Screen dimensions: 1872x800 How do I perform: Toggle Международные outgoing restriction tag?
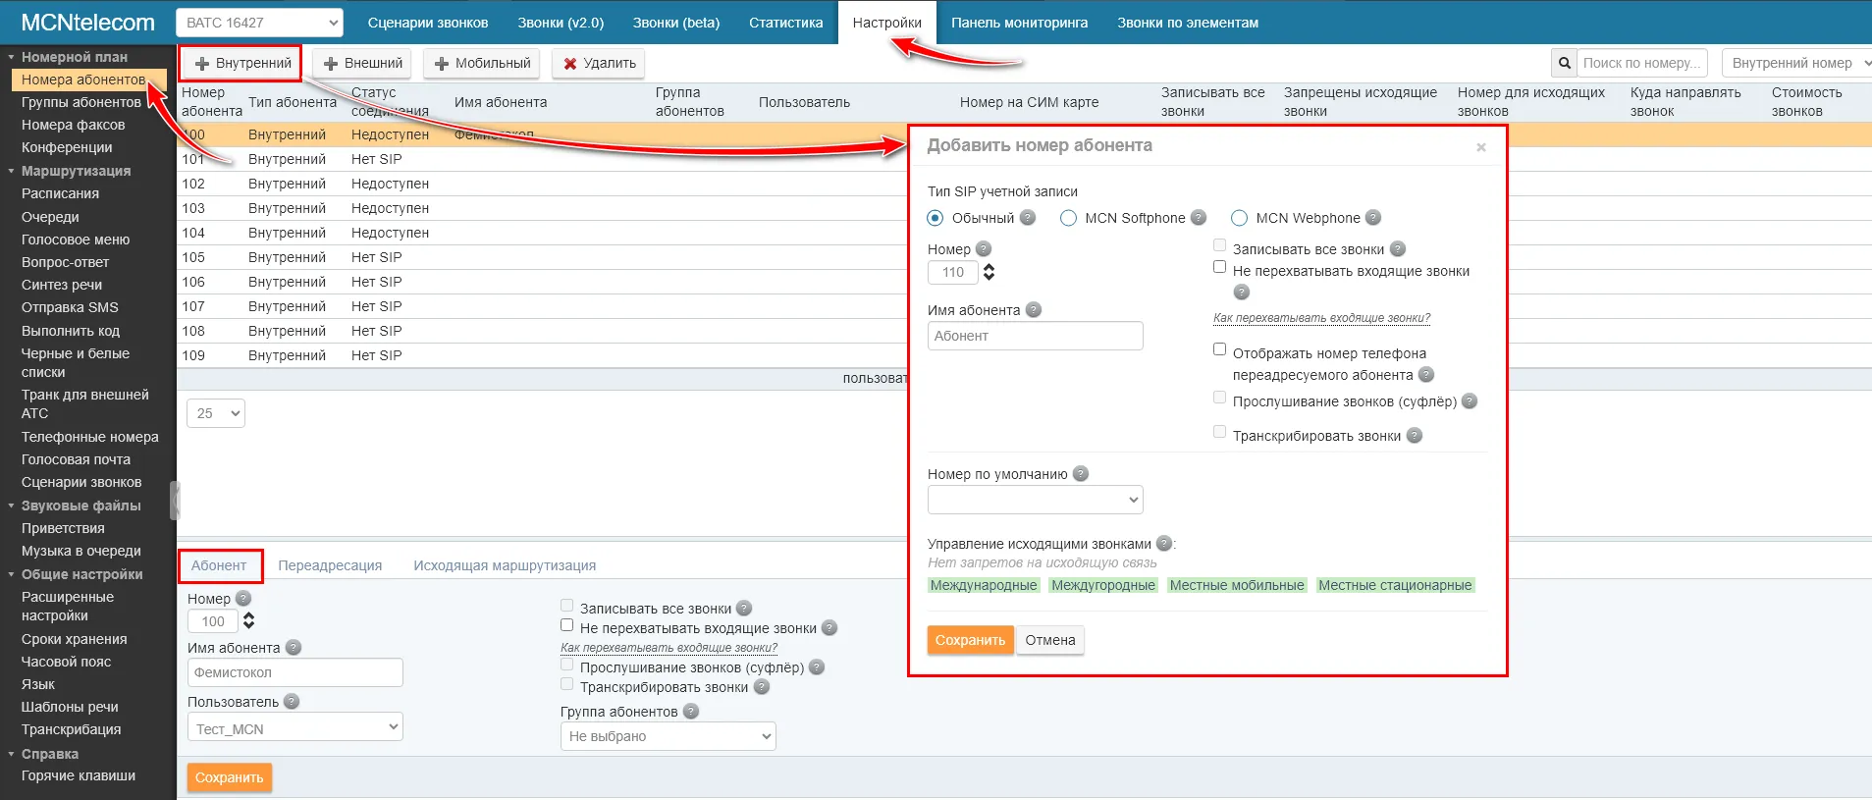point(984,585)
